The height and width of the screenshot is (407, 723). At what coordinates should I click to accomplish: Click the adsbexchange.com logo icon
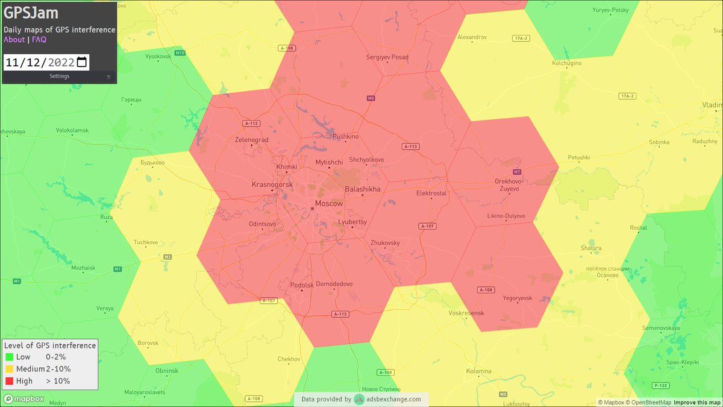click(358, 399)
